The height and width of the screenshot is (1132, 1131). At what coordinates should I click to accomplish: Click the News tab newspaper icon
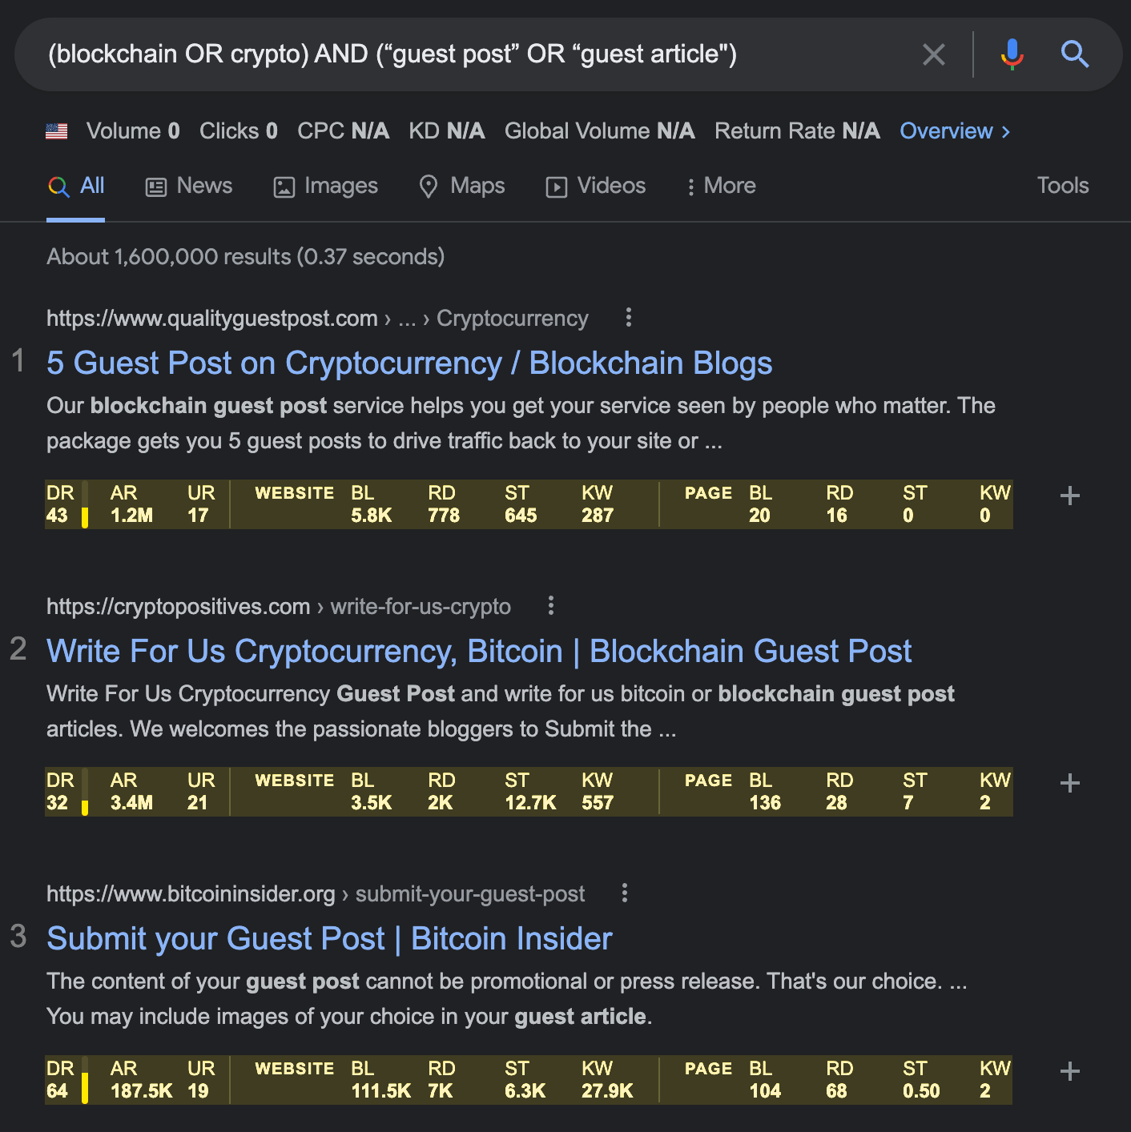pos(155,186)
